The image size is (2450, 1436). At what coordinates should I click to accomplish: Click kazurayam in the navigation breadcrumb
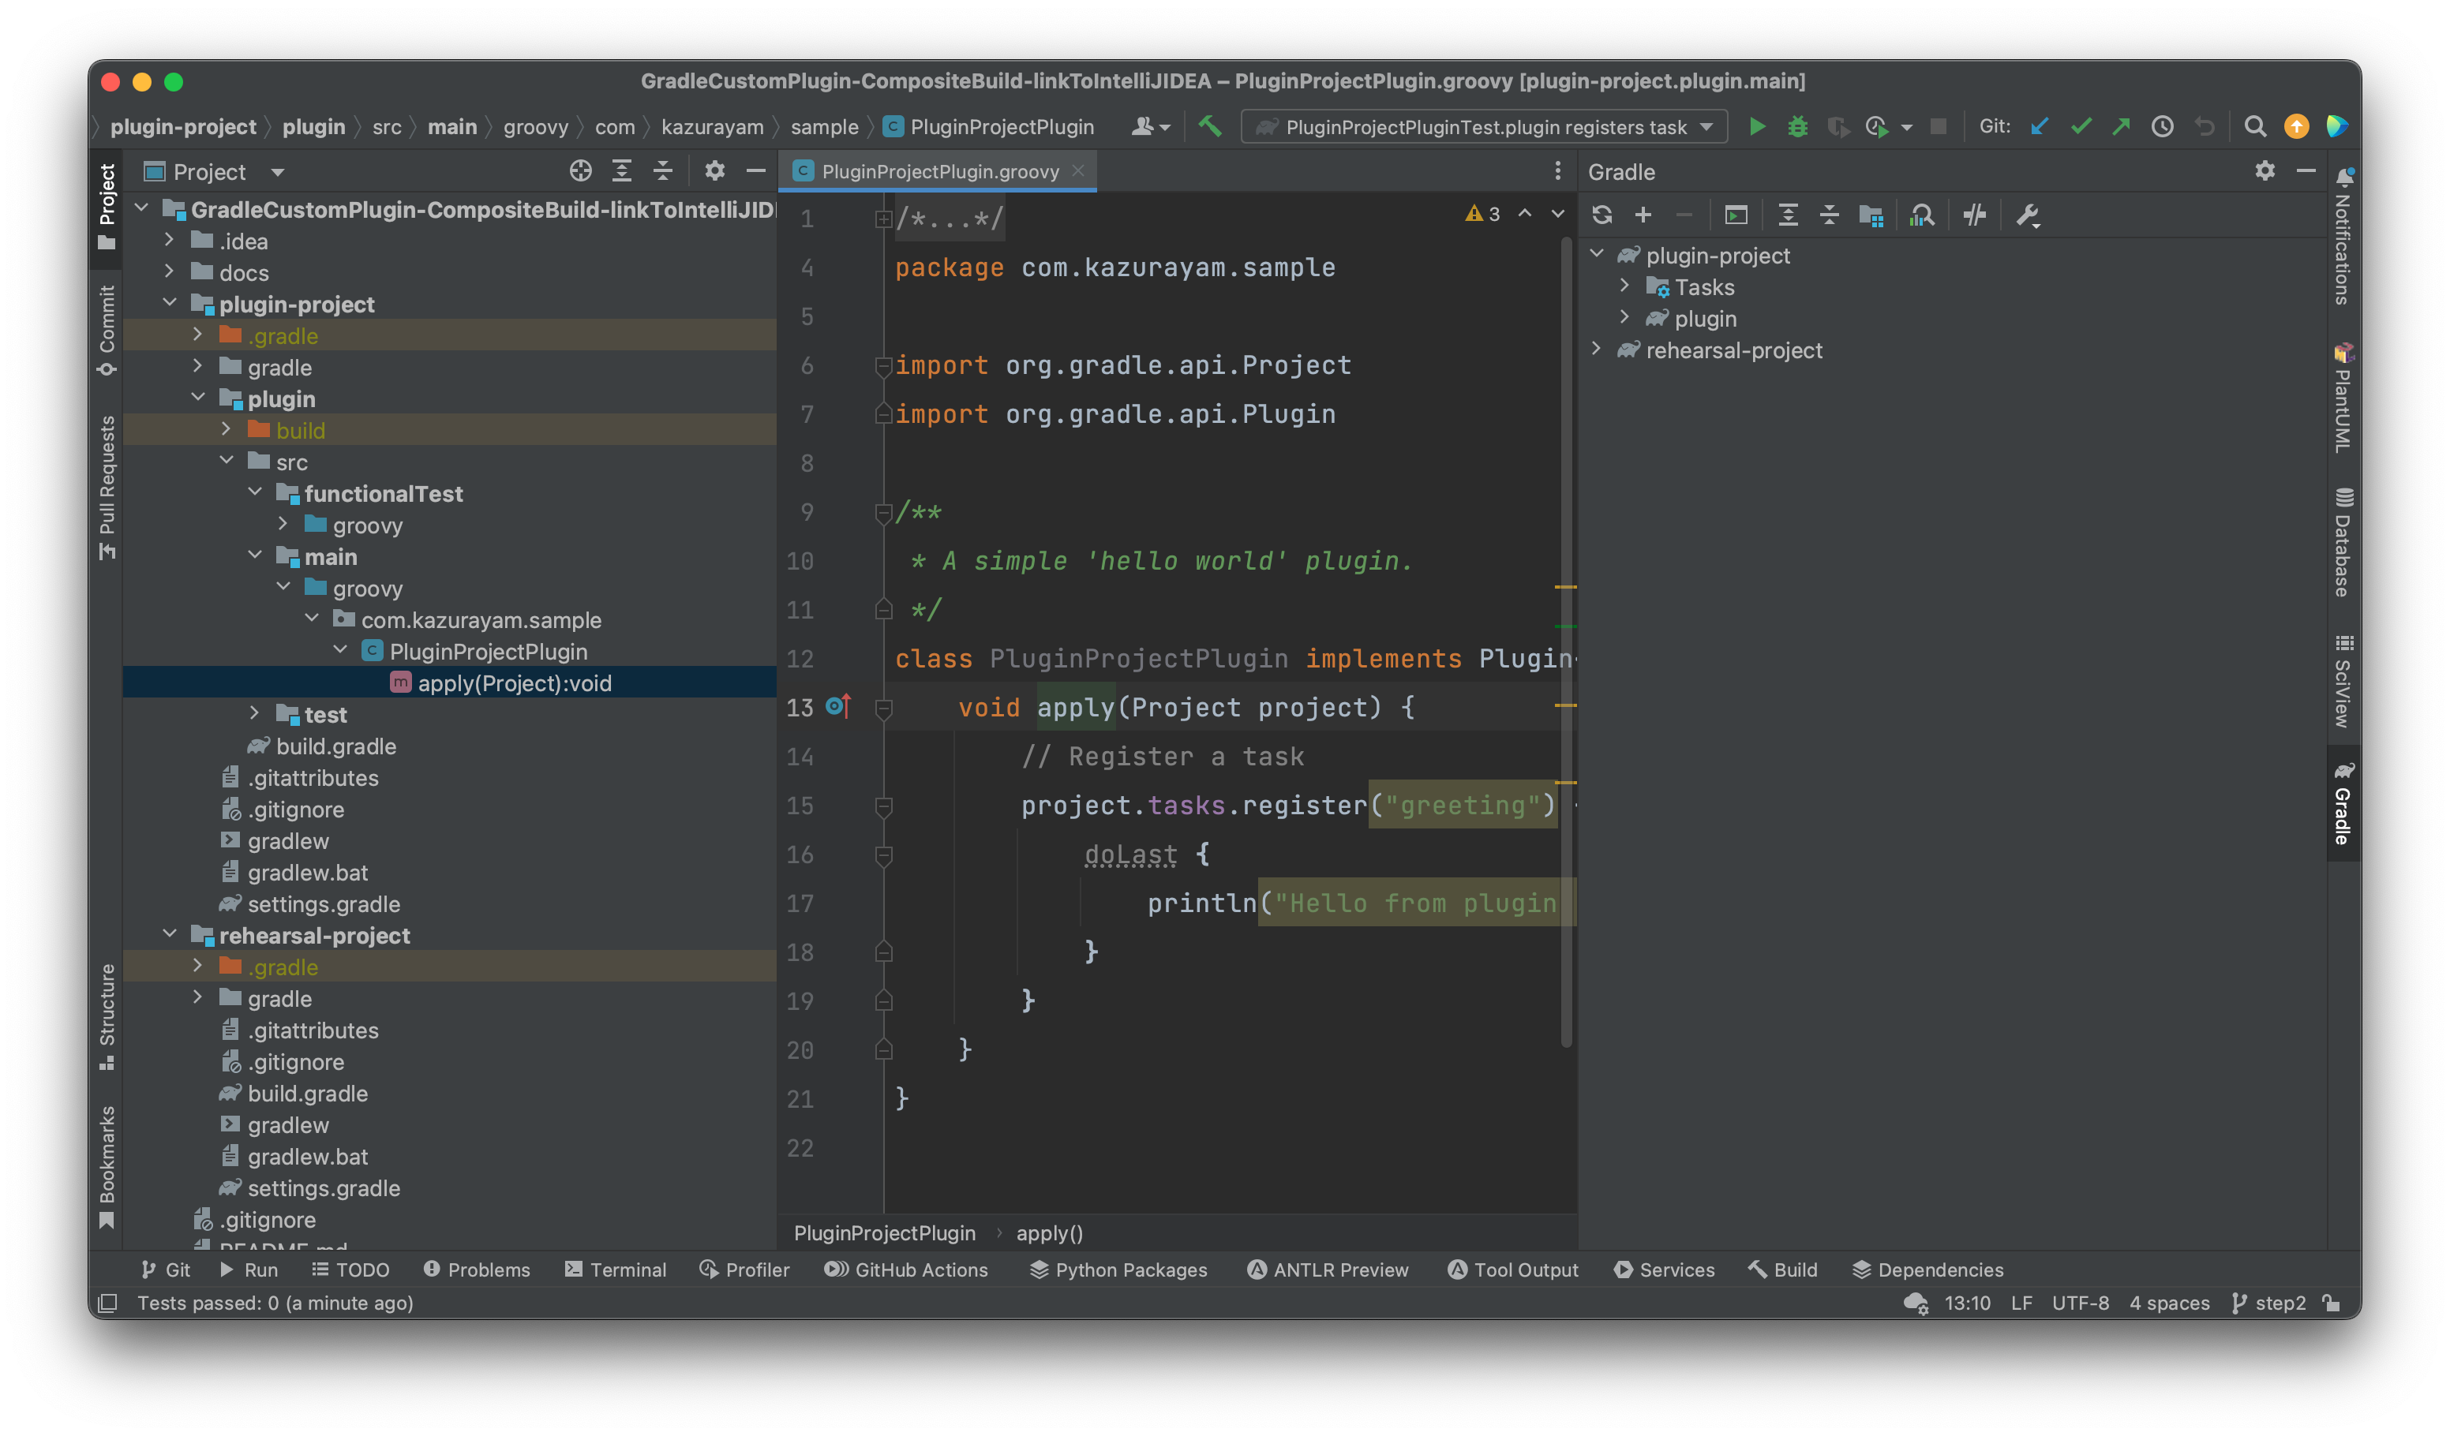tap(712, 127)
